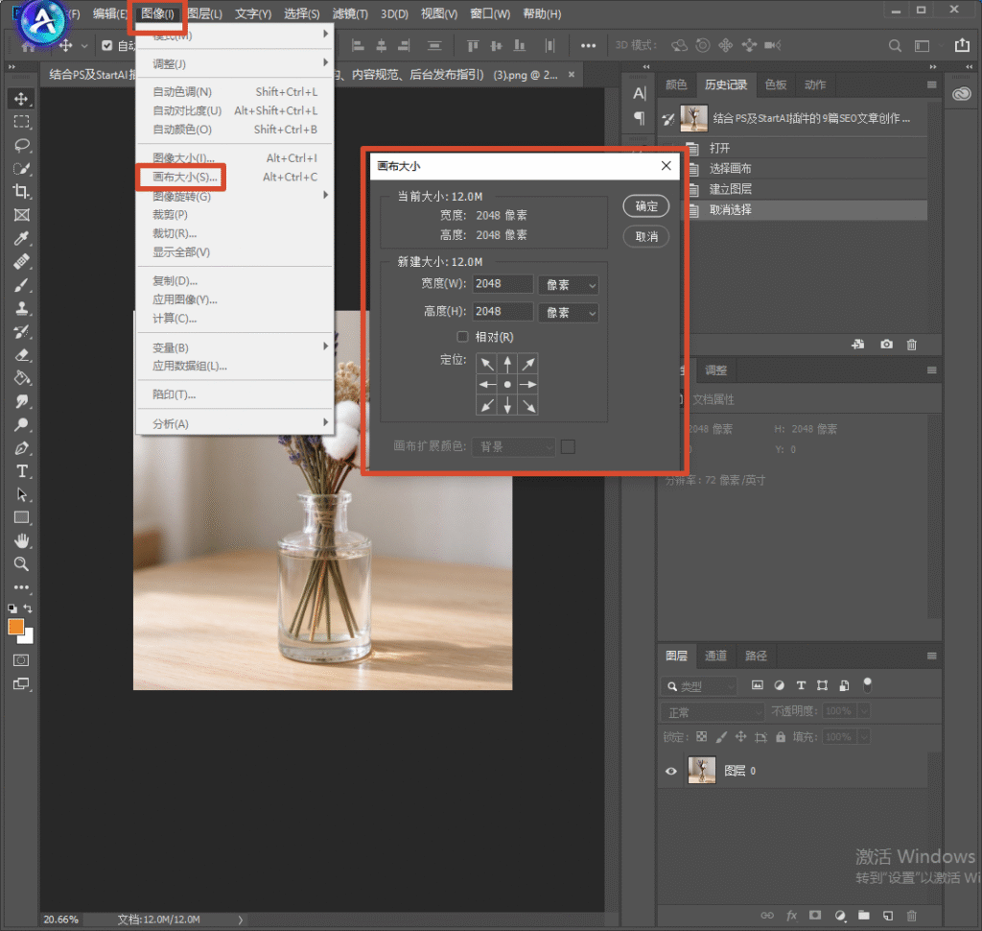Select the Paint Bucket tool
The width and height of the screenshot is (982, 931).
tap(21, 378)
